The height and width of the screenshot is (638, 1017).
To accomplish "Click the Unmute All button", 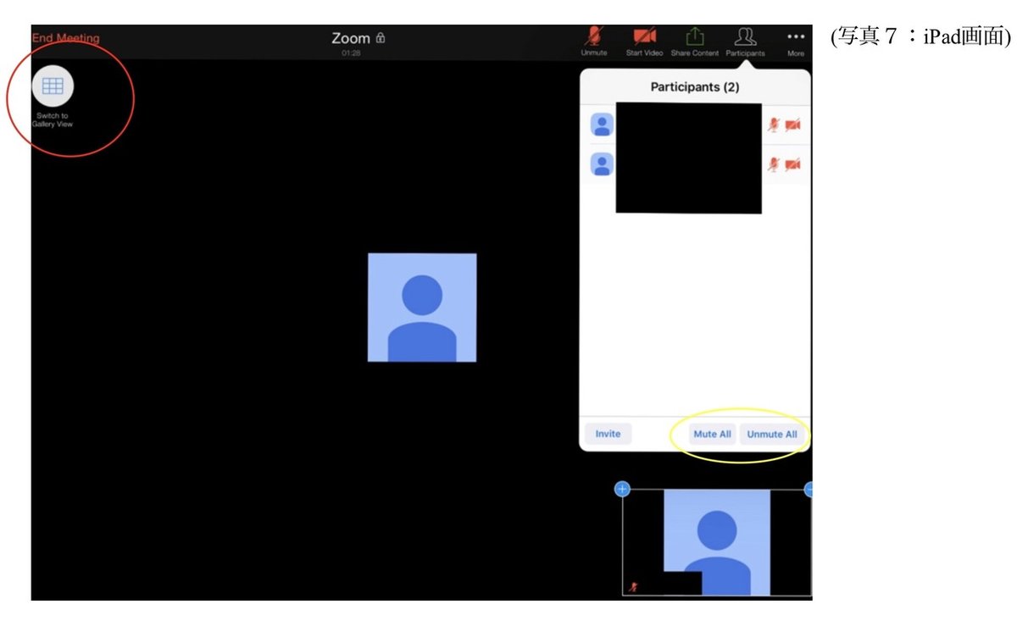I will pos(771,434).
